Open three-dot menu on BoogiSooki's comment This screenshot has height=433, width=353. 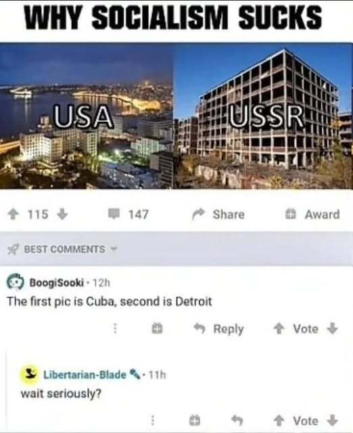point(116,329)
